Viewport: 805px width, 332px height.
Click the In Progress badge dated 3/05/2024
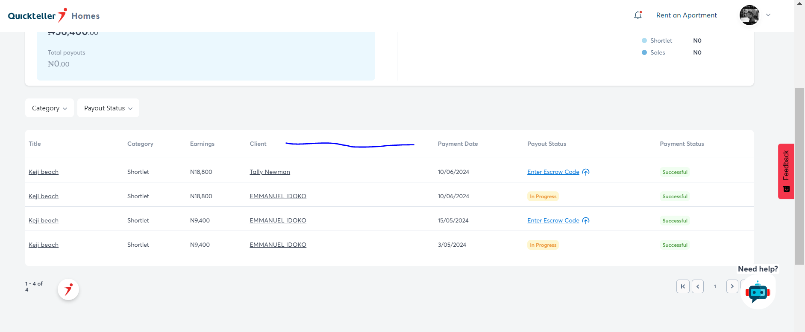point(543,245)
